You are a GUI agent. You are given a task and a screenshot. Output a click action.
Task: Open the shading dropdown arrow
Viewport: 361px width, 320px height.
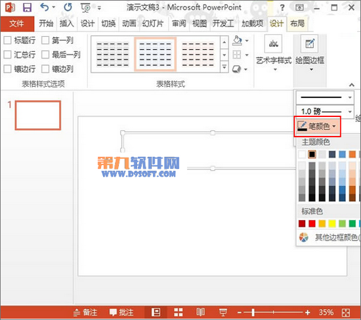tap(247, 41)
